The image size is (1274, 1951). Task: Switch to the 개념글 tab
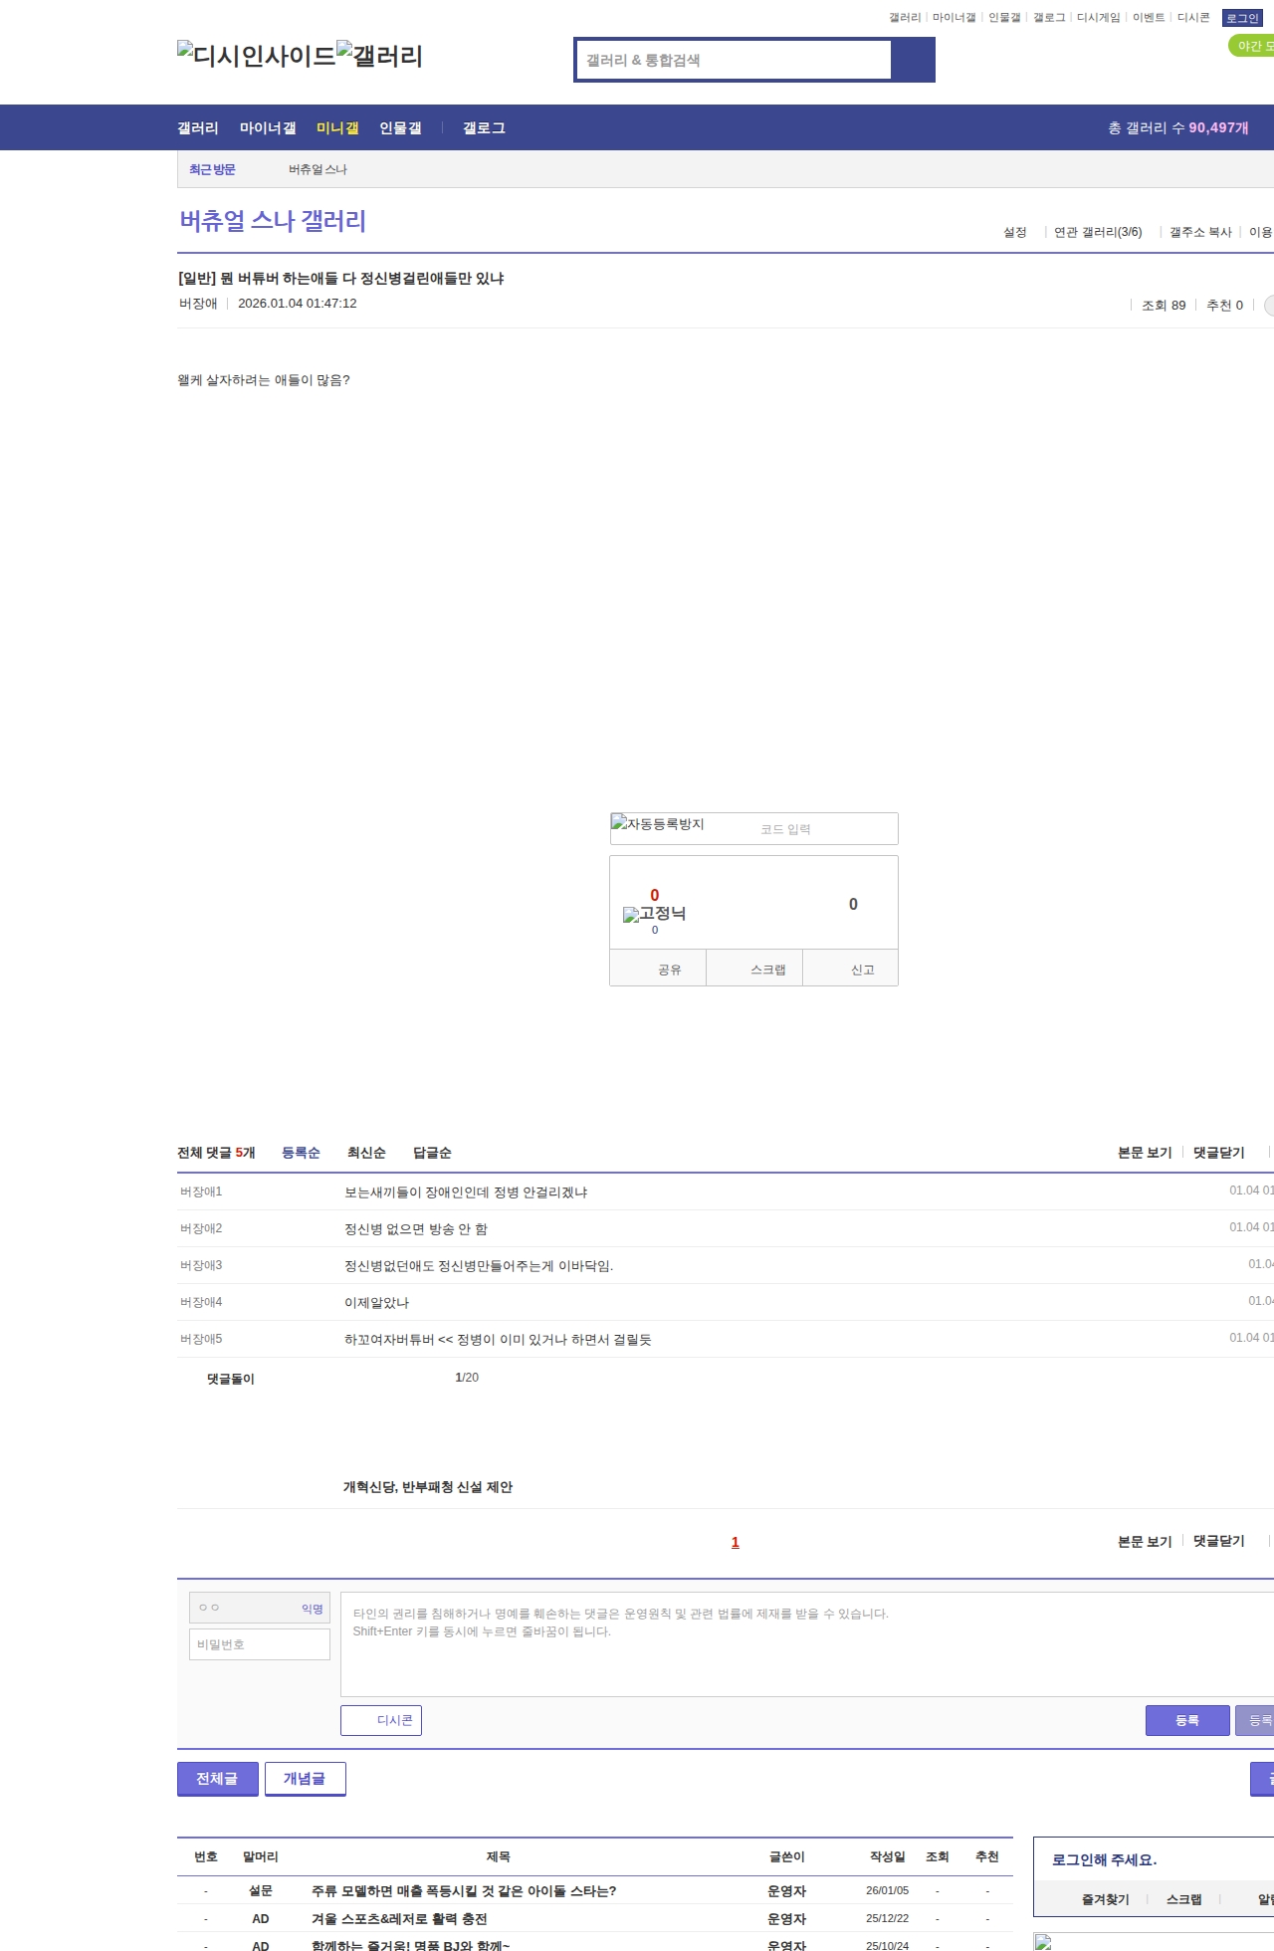(x=305, y=1779)
